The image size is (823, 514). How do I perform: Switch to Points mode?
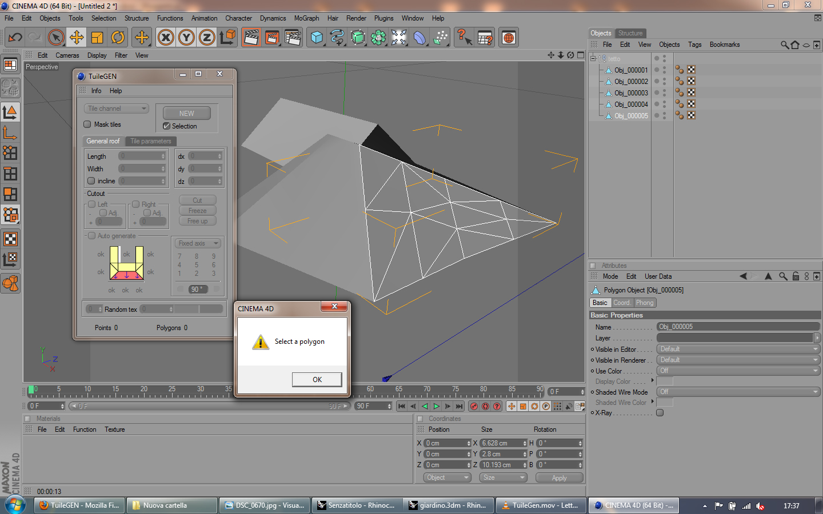(10, 152)
